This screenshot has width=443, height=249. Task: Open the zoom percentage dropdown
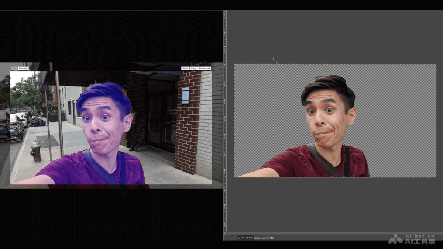pyautogui.click(x=250, y=238)
